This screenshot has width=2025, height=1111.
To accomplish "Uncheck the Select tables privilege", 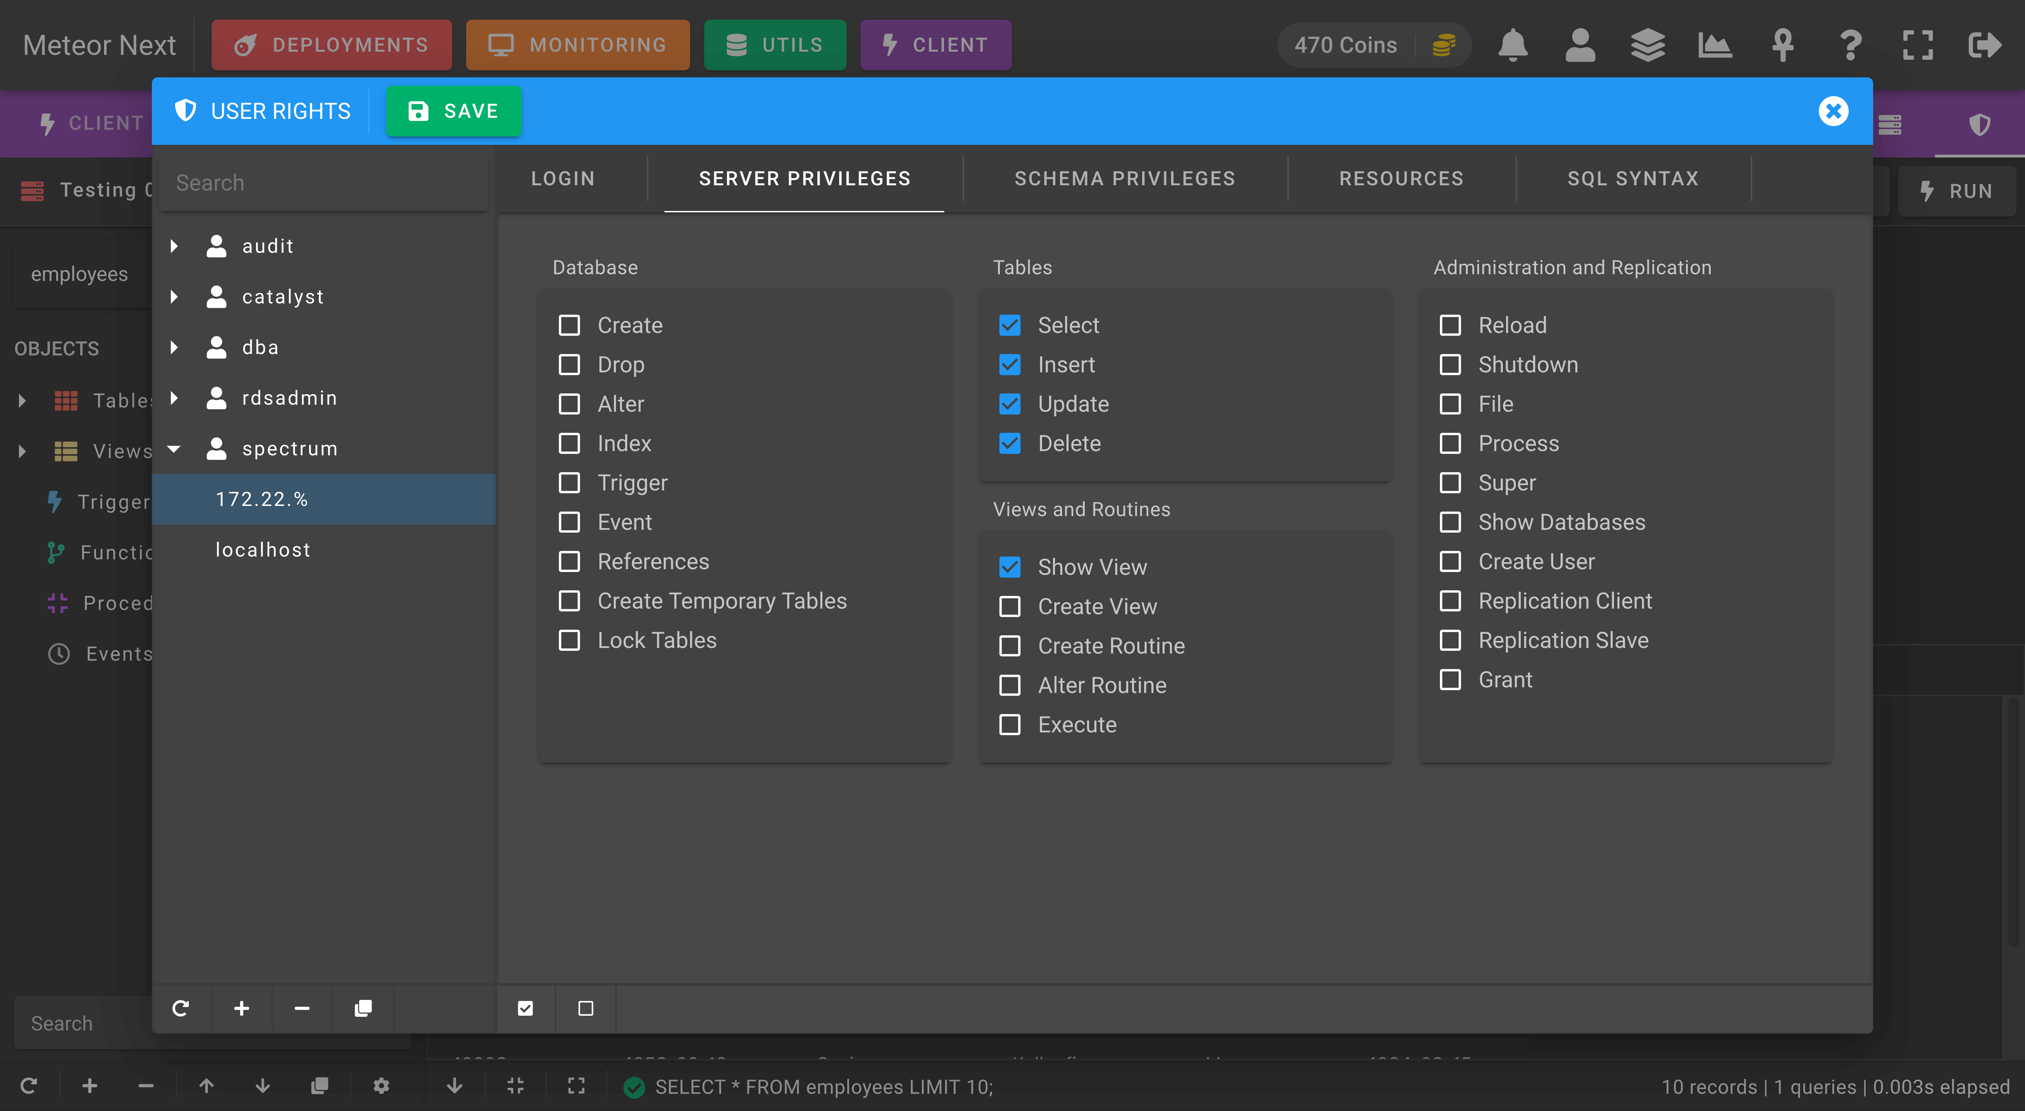I will point(1009,325).
